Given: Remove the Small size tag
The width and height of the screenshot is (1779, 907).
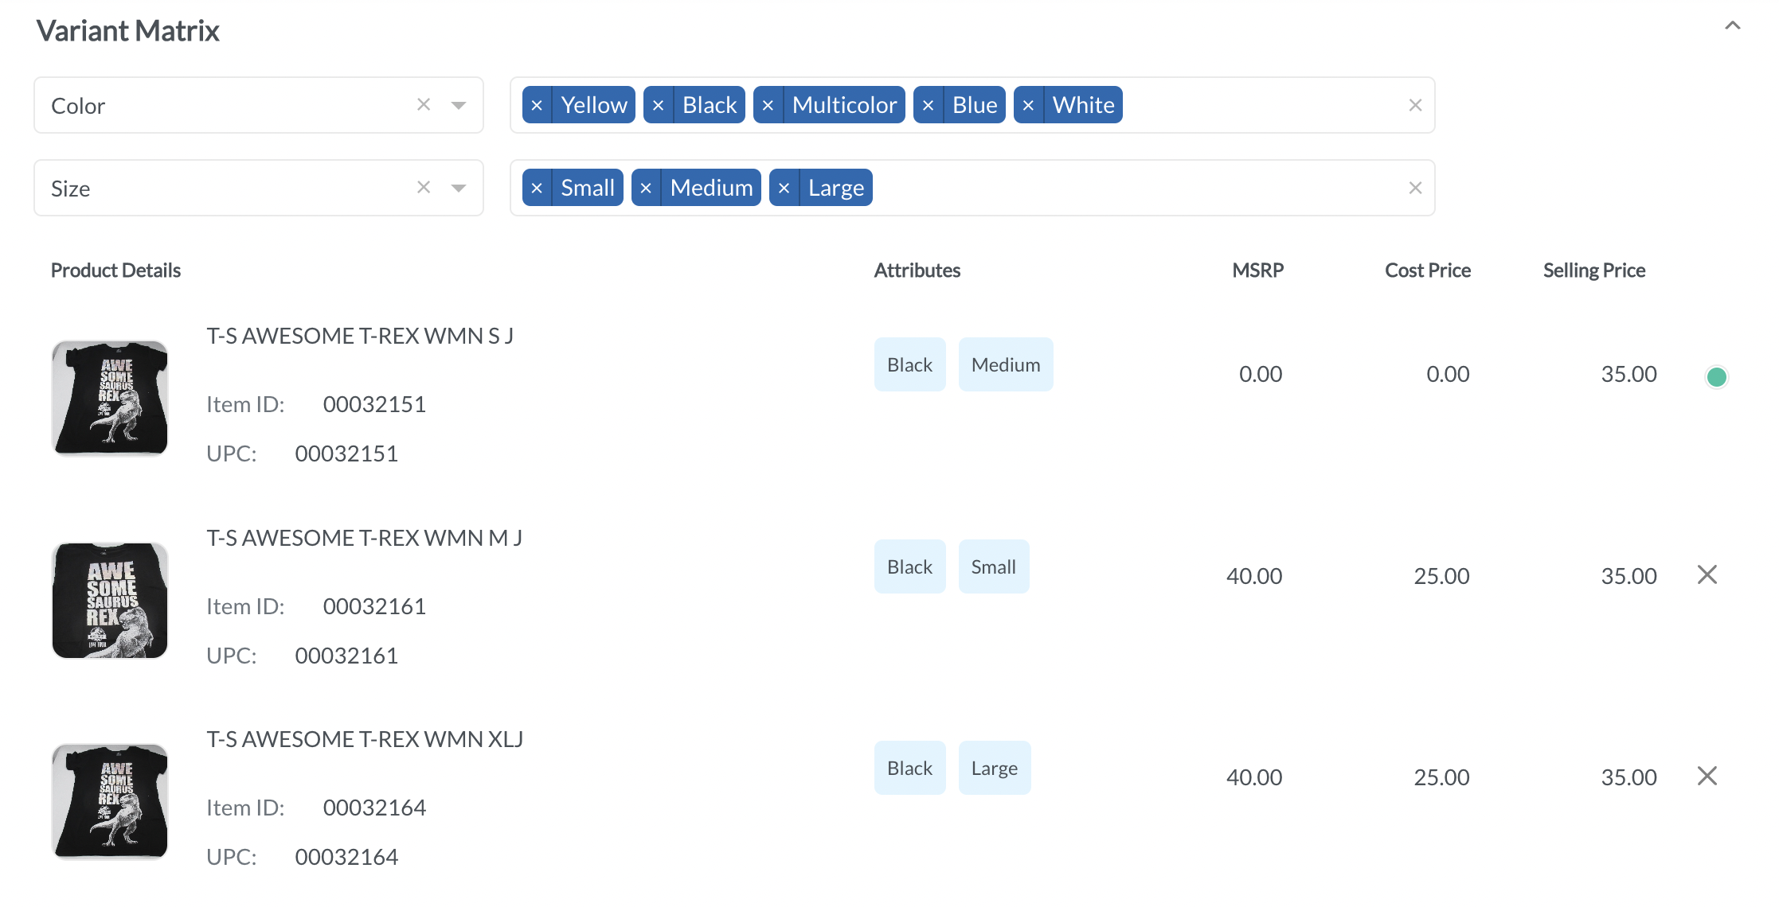Looking at the screenshot, I should pyautogui.click(x=537, y=188).
